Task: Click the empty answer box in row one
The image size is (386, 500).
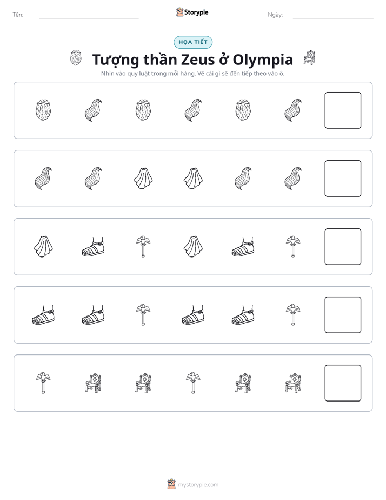Action: [343, 110]
